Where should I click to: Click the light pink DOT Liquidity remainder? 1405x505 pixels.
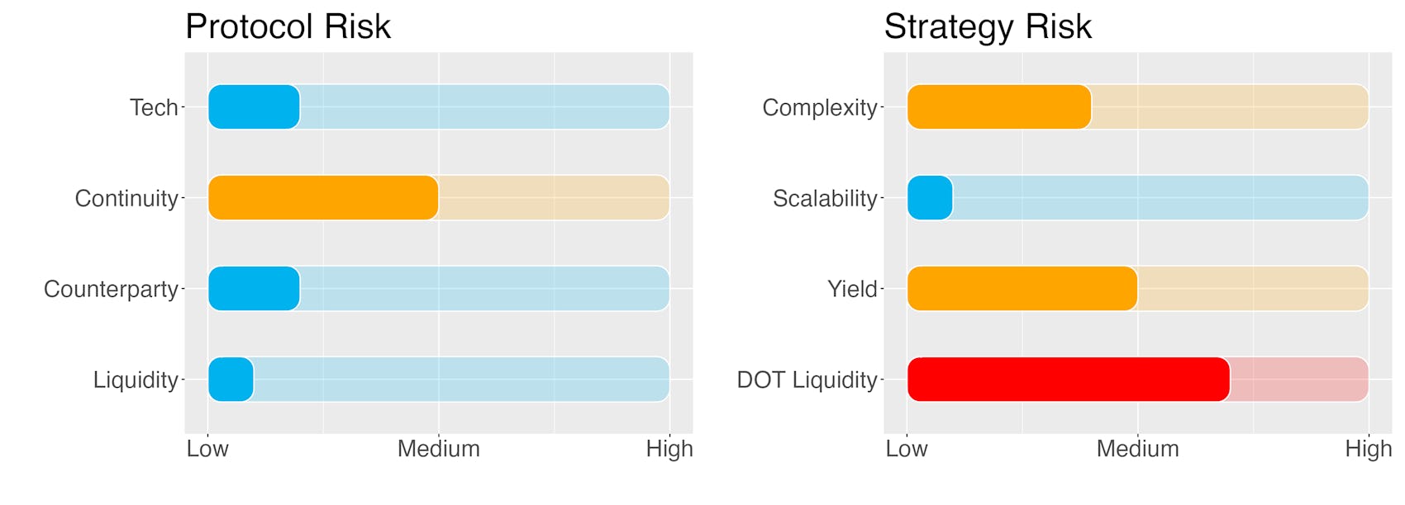coord(1299,379)
